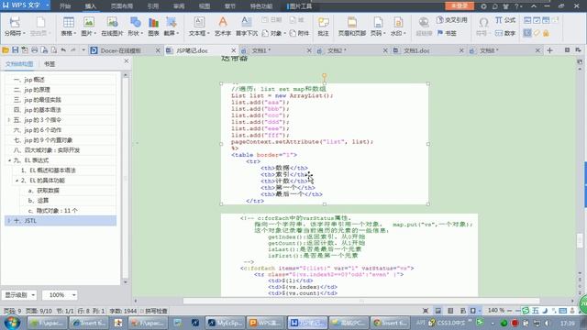Viewport: 587px width, 330px height.
Task: Insert 数字 number
Action: tap(505, 33)
